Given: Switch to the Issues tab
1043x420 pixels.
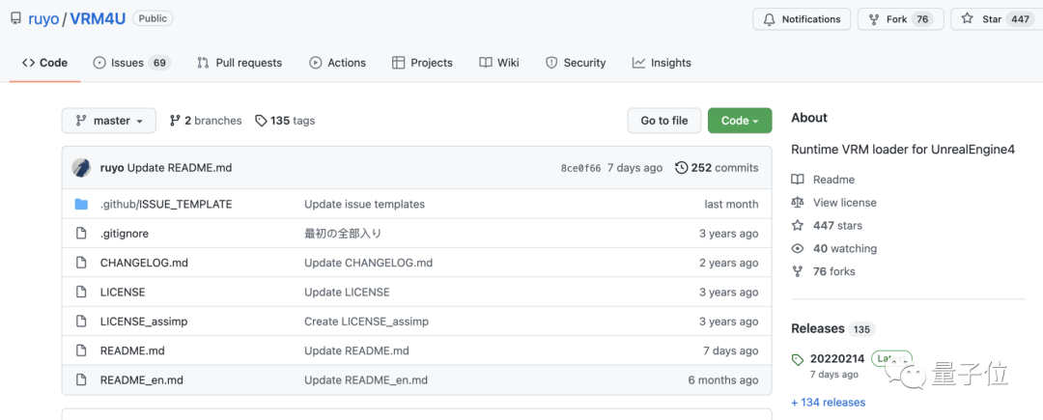Looking at the screenshot, I should (x=130, y=63).
